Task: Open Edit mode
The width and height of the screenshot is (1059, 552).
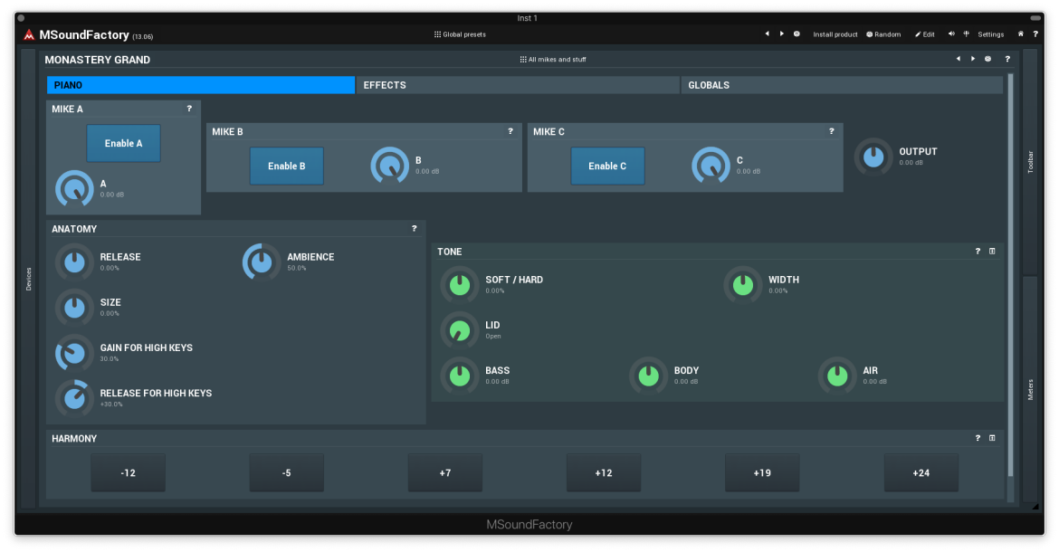Action: click(925, 34)
